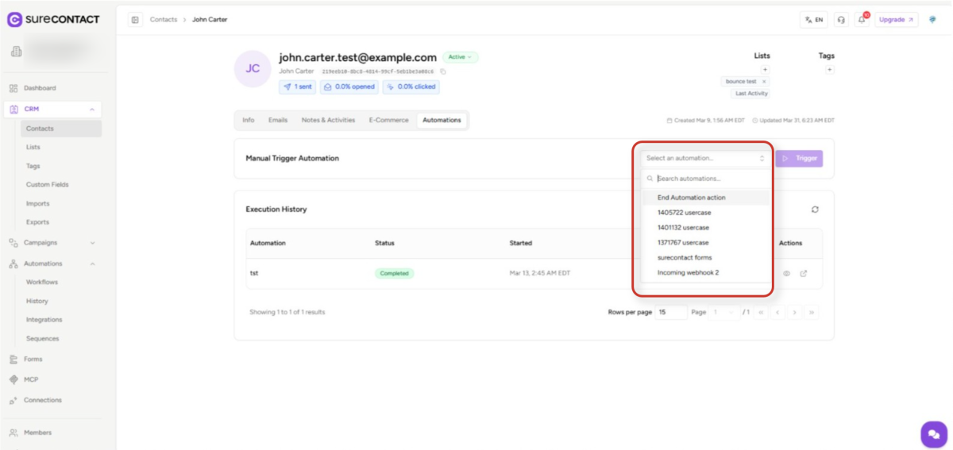
Task: Open the chat widget bubble
Action: click(934, 434)
